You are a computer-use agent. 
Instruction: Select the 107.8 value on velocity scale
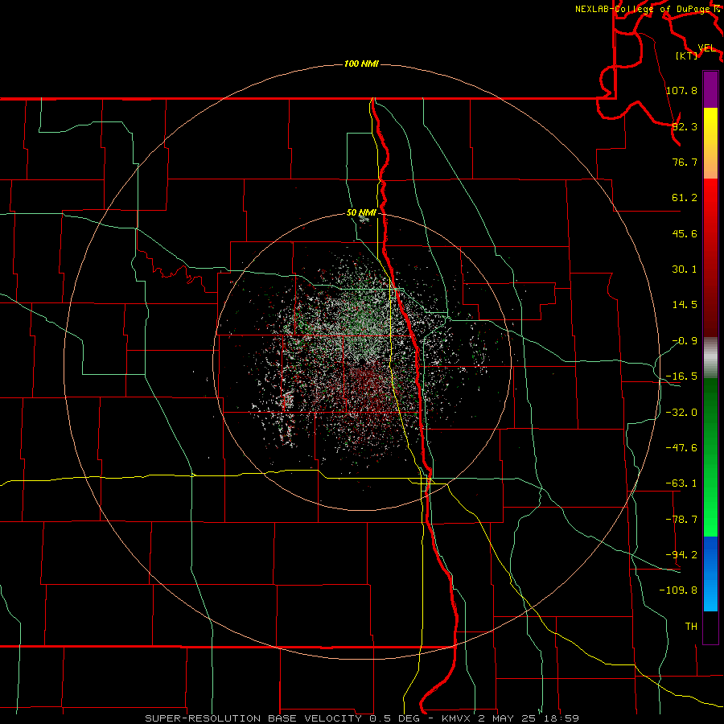tap(681, 90)
